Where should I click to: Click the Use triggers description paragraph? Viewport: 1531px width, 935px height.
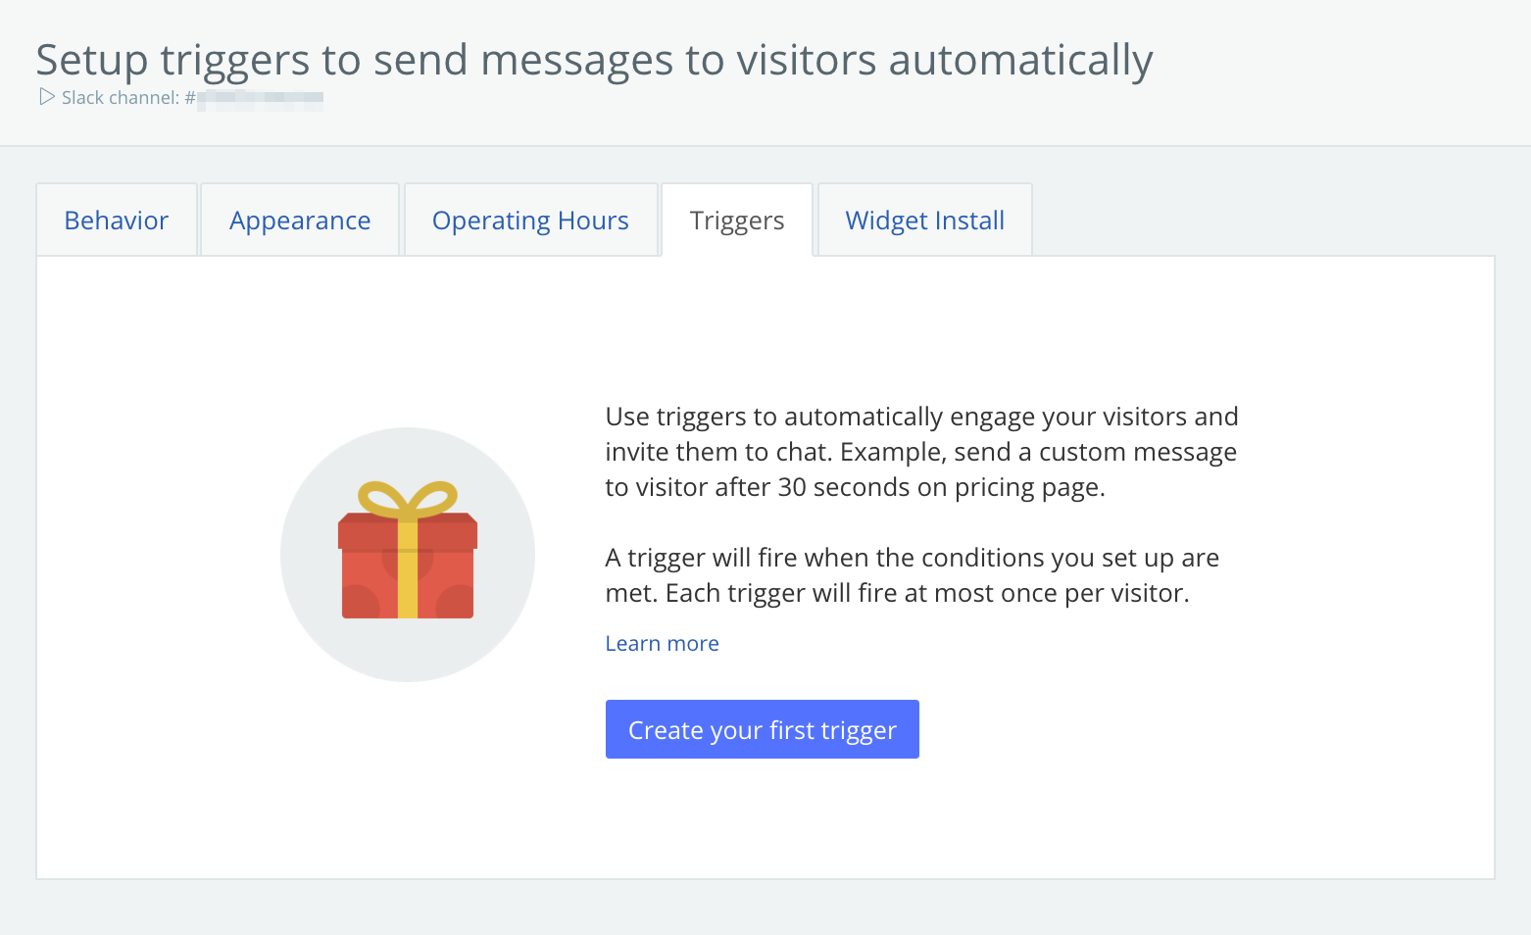tap(921, 452)
